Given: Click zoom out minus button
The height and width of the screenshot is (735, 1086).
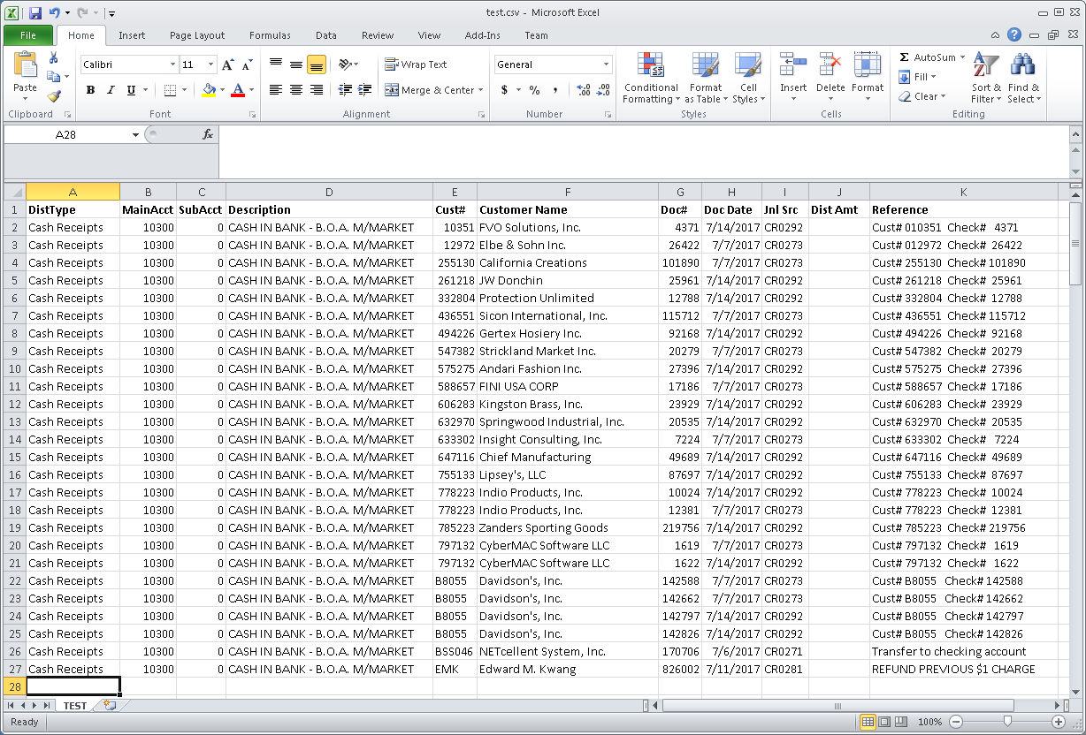Looking at the screenshot, I should [x=956, y=722].
